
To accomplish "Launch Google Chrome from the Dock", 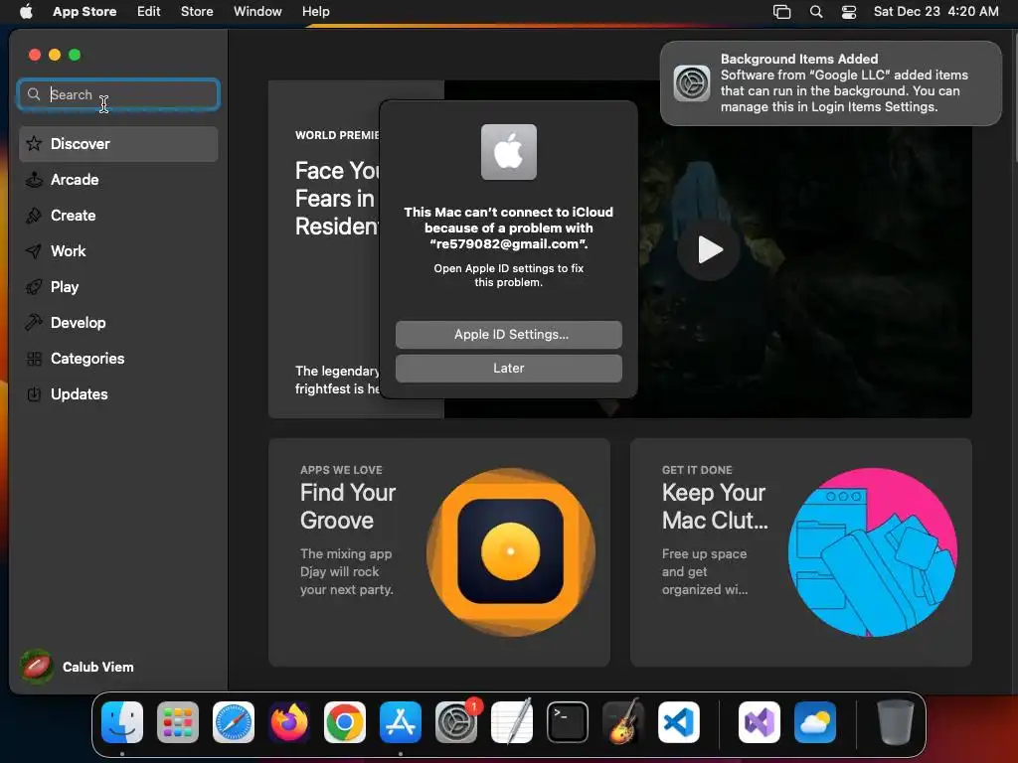I will 345,722.
